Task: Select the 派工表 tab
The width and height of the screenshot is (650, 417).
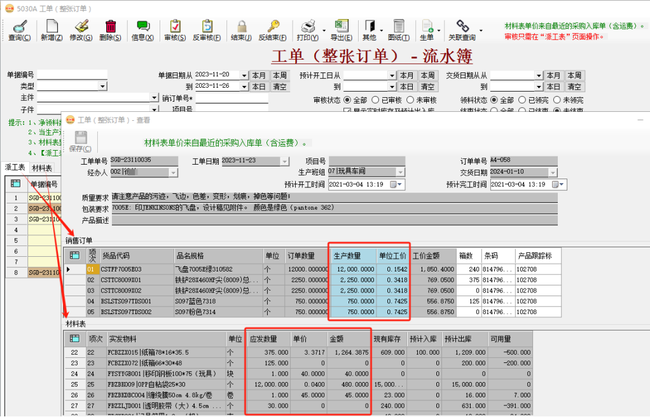Action: pos(14,167)
